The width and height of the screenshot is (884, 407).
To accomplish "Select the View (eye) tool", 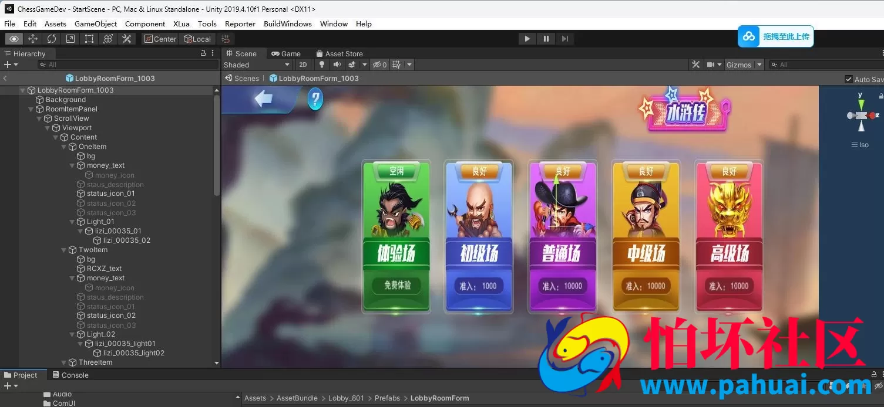I will click(14, 39).
